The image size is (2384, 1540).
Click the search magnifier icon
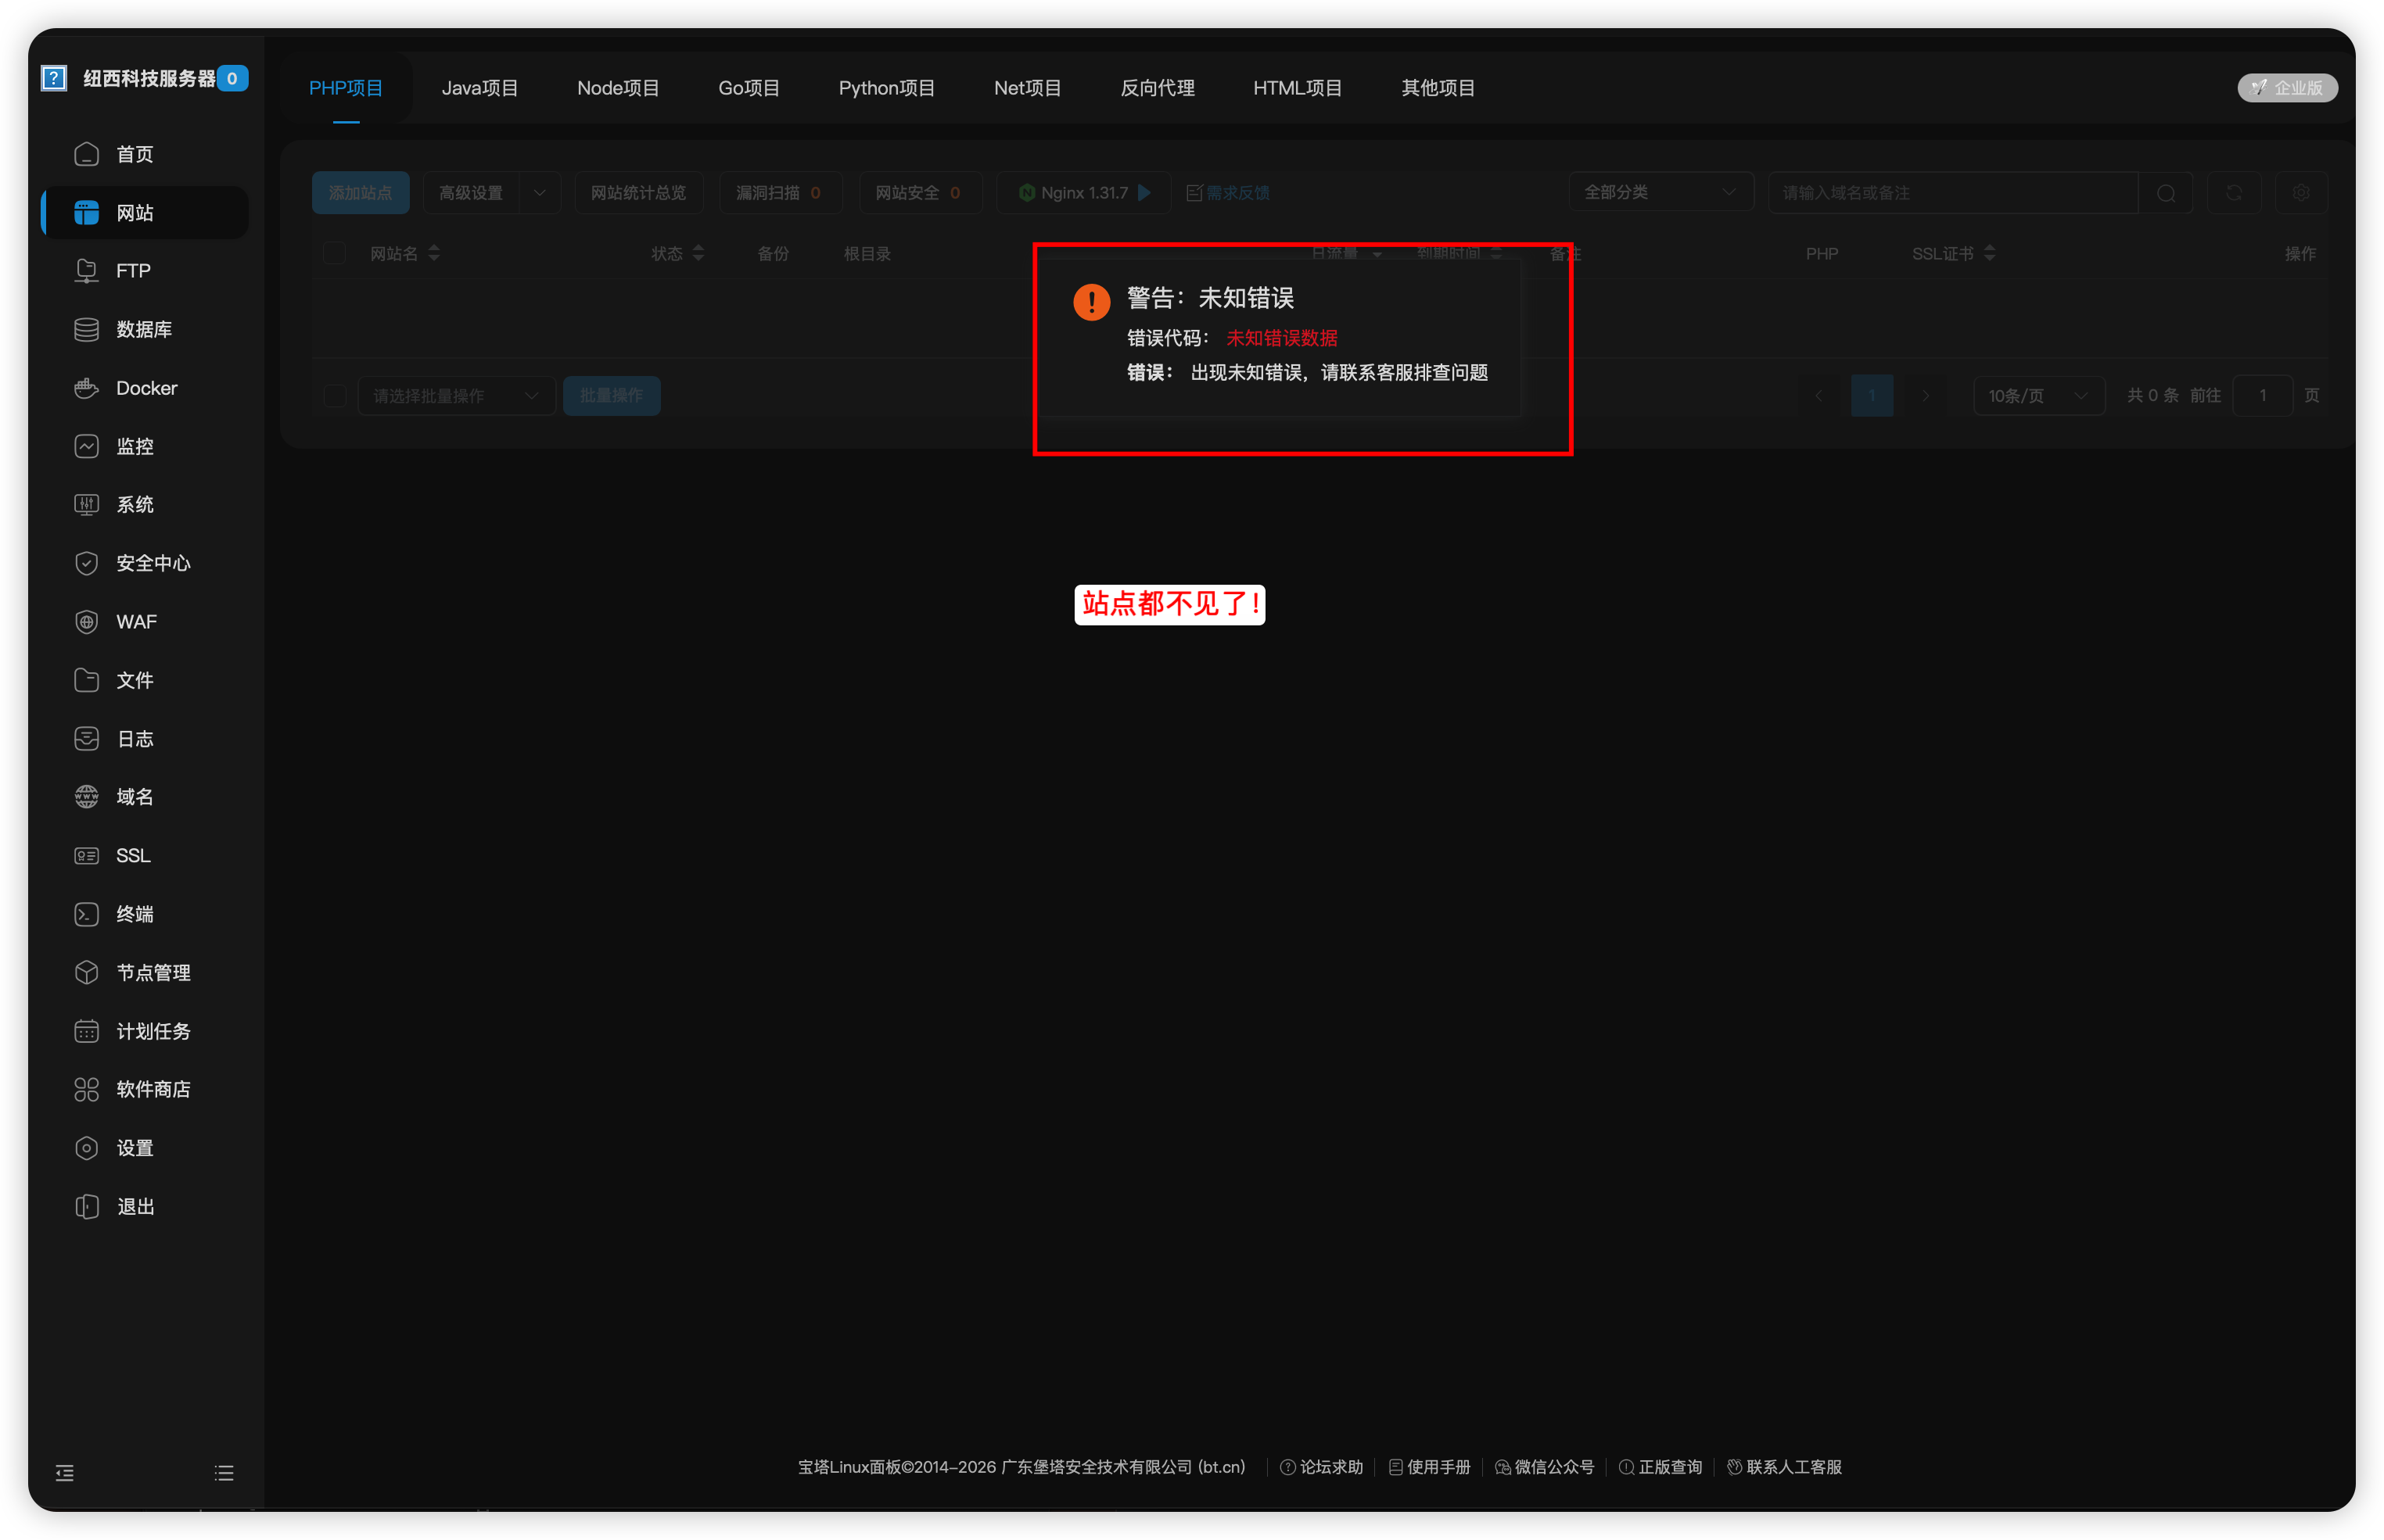coord(2166,193)
